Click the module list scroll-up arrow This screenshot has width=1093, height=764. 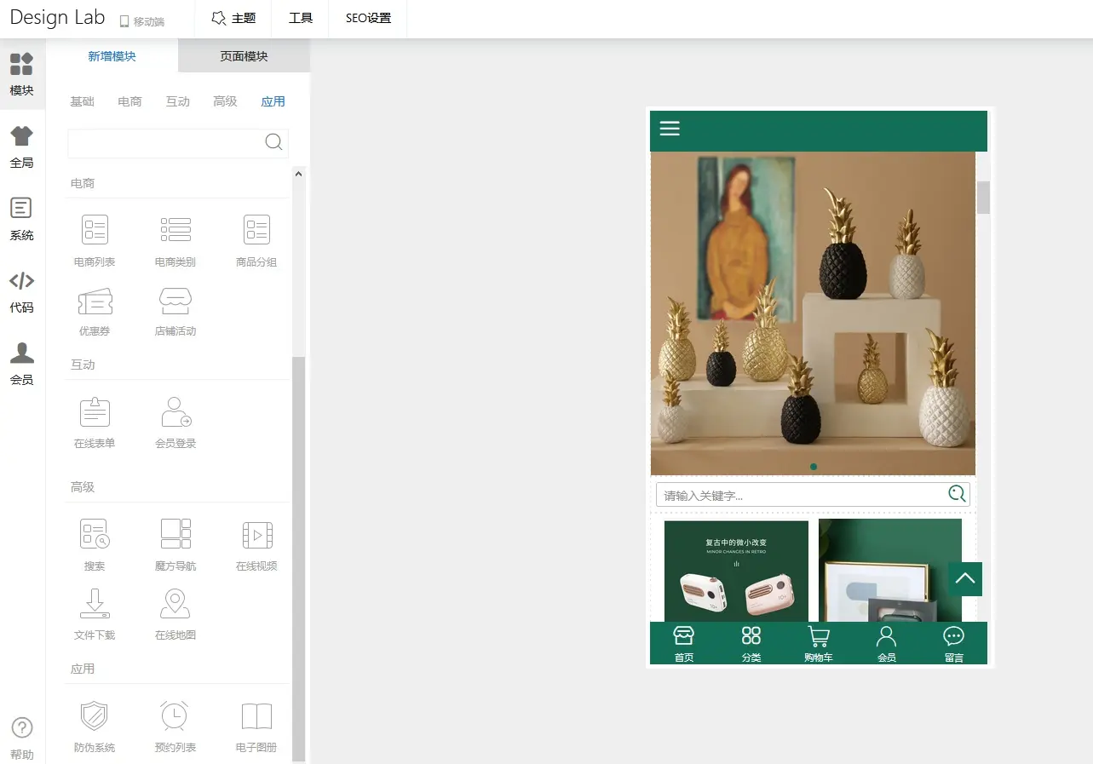pyautogui.click(x=298, y=174)
